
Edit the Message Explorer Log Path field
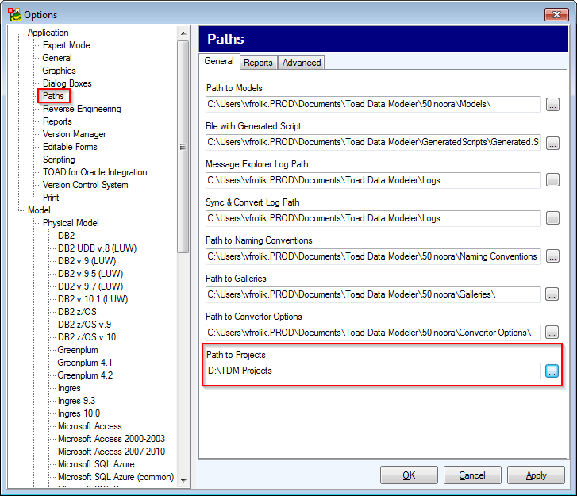pyautogui.click(x=373, y=180)
